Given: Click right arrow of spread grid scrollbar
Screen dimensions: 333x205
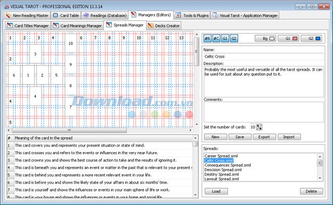Looking at the screenshot, I should click(x=190, y=130).
